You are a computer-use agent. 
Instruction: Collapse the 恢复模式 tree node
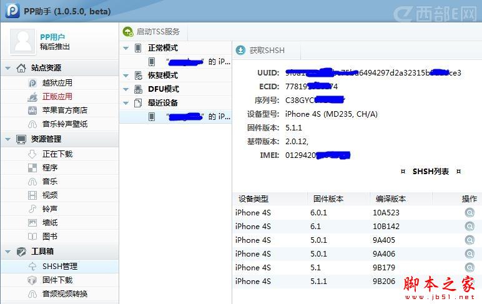click(125, 76)
